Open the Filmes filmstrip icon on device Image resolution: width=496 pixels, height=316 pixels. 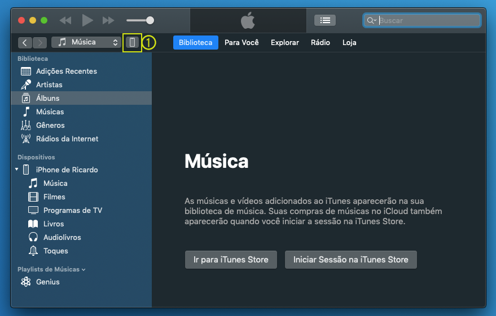coord(33,197)
